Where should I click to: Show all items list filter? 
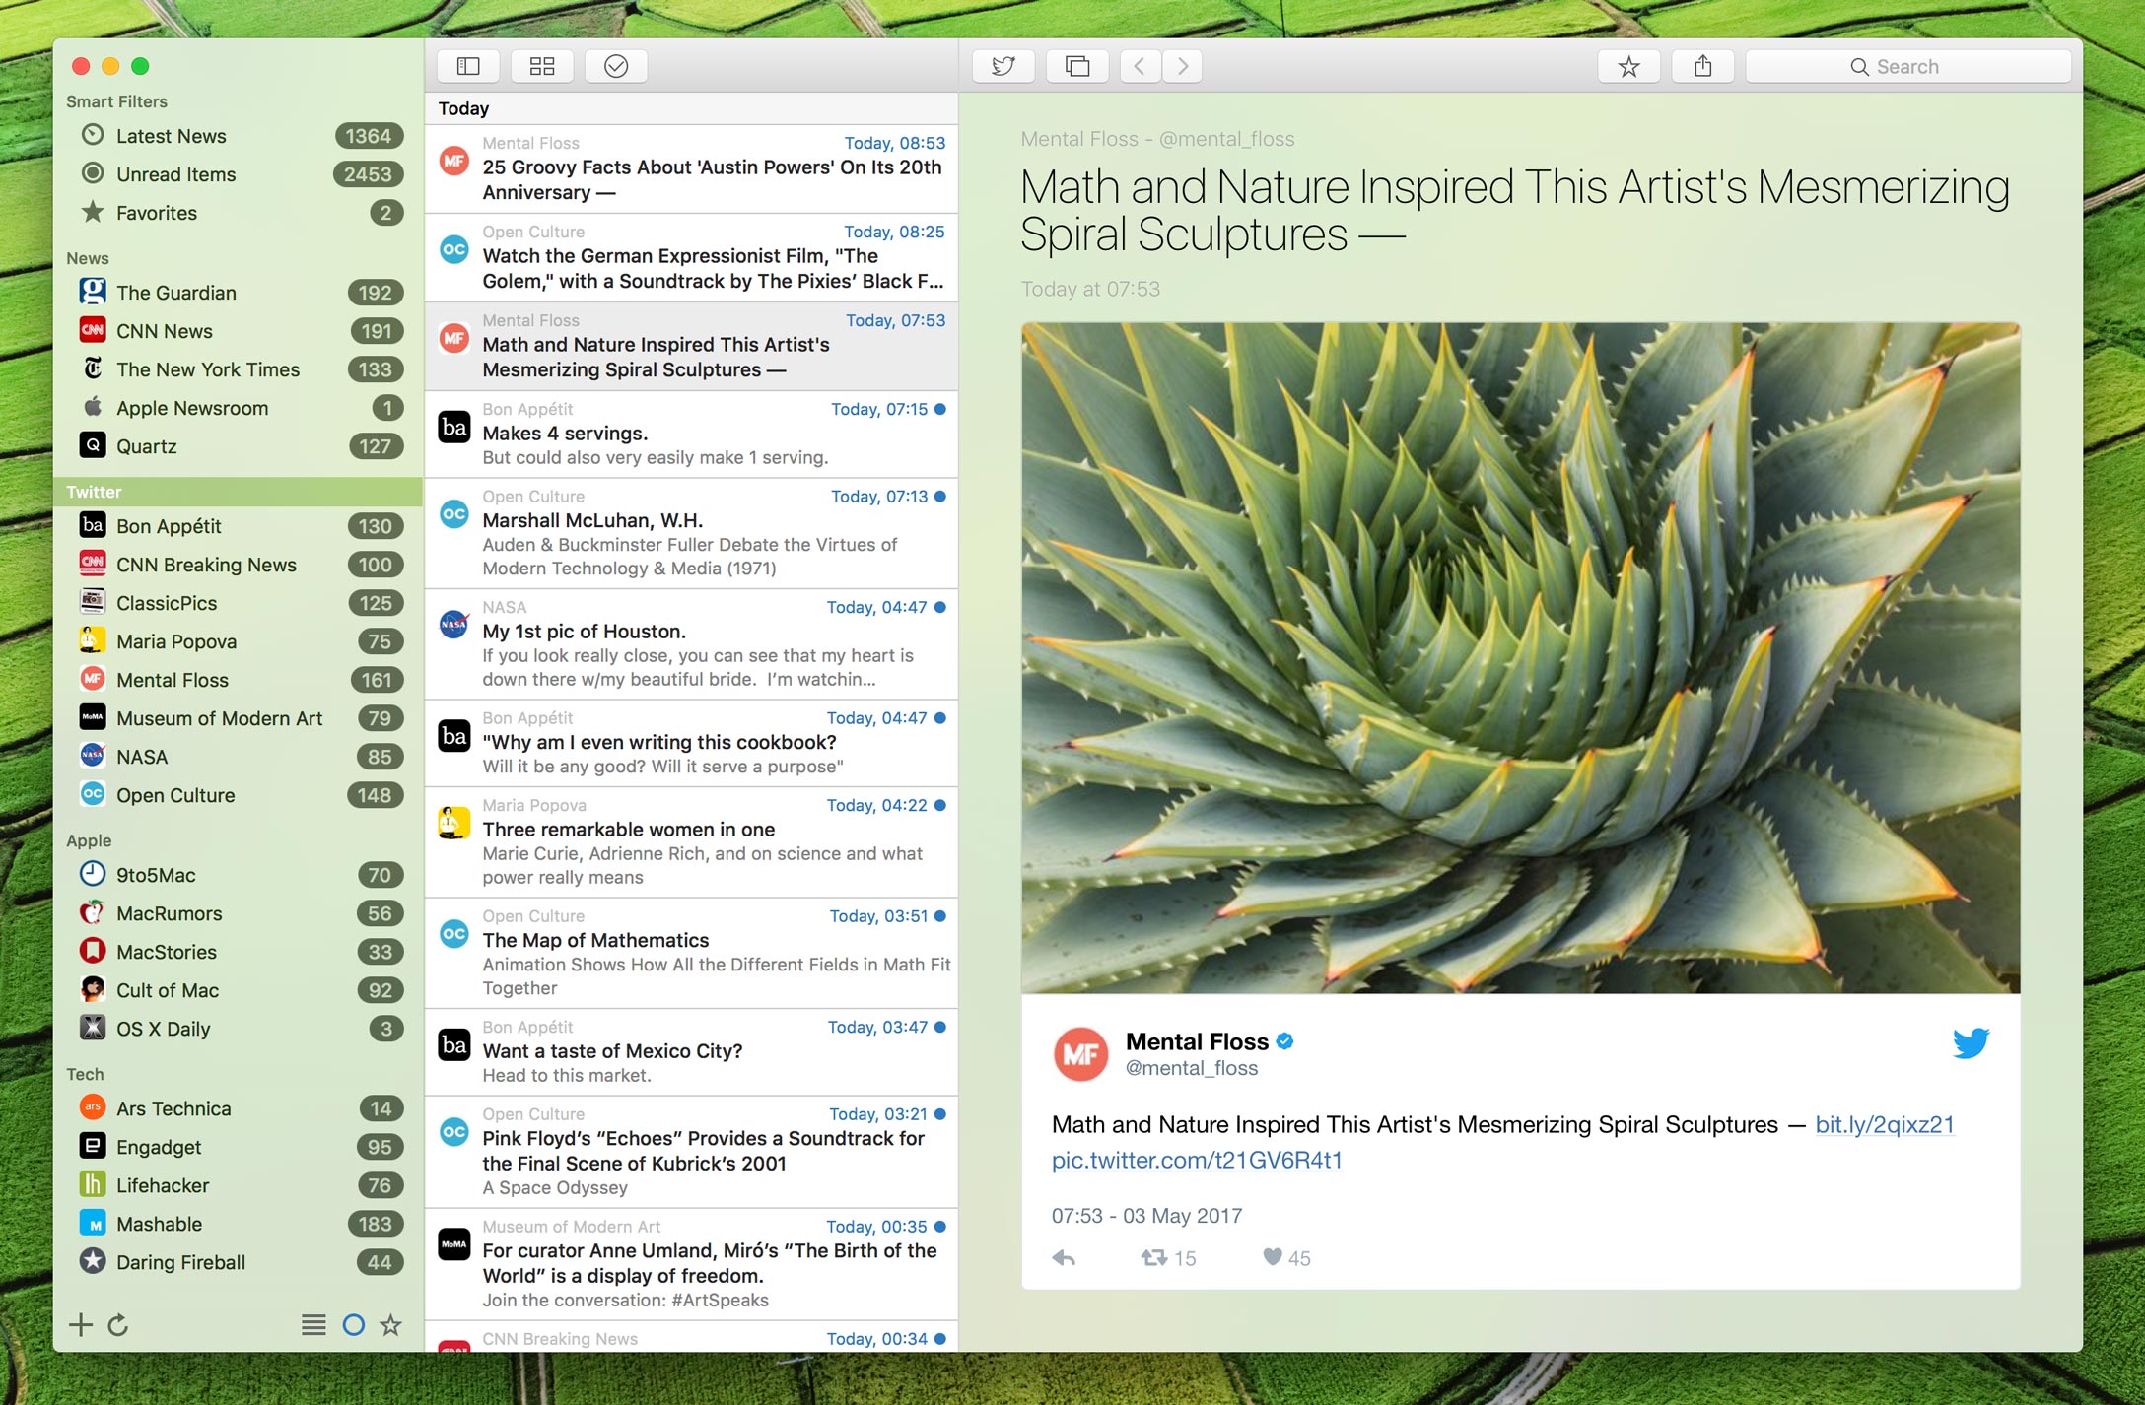[313, 1325]
